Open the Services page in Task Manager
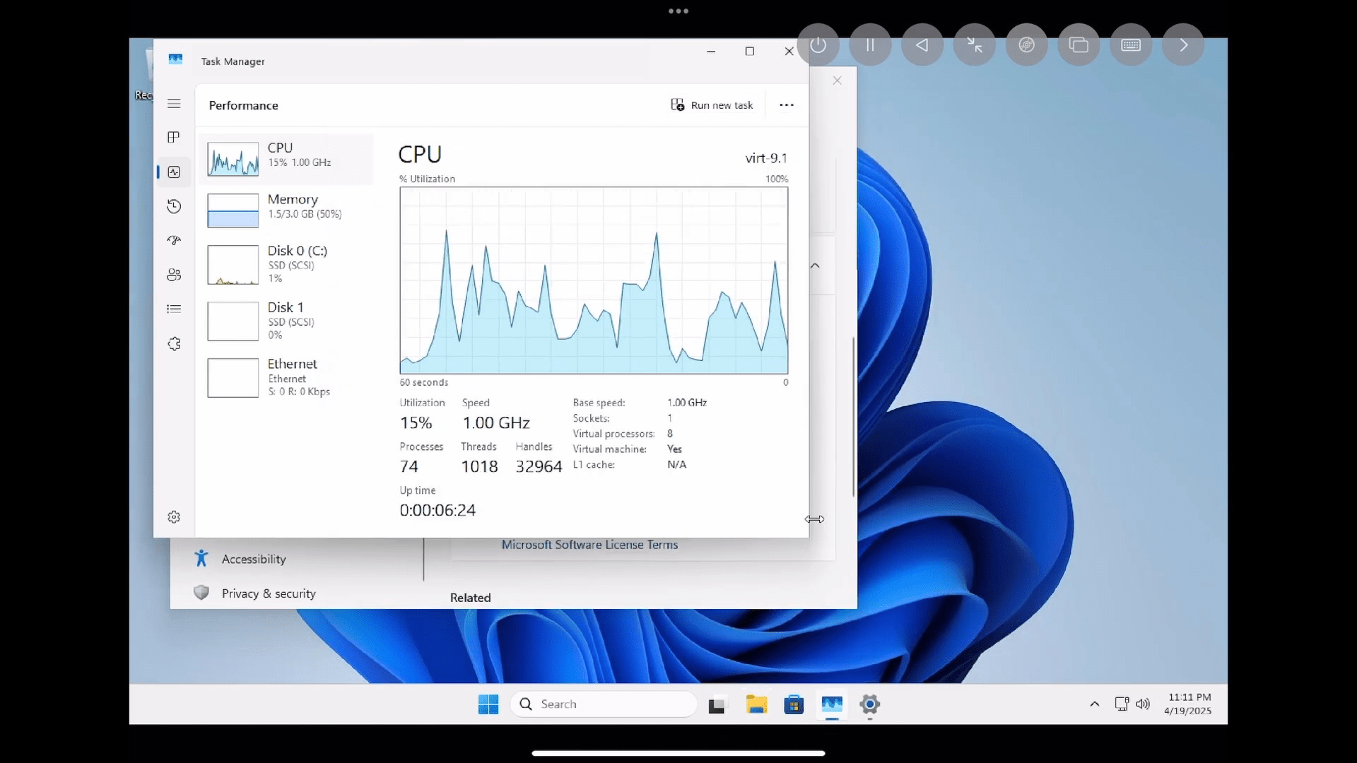Screen dimensions: 1357x763 pyautogui.click(x=174, y=344)
